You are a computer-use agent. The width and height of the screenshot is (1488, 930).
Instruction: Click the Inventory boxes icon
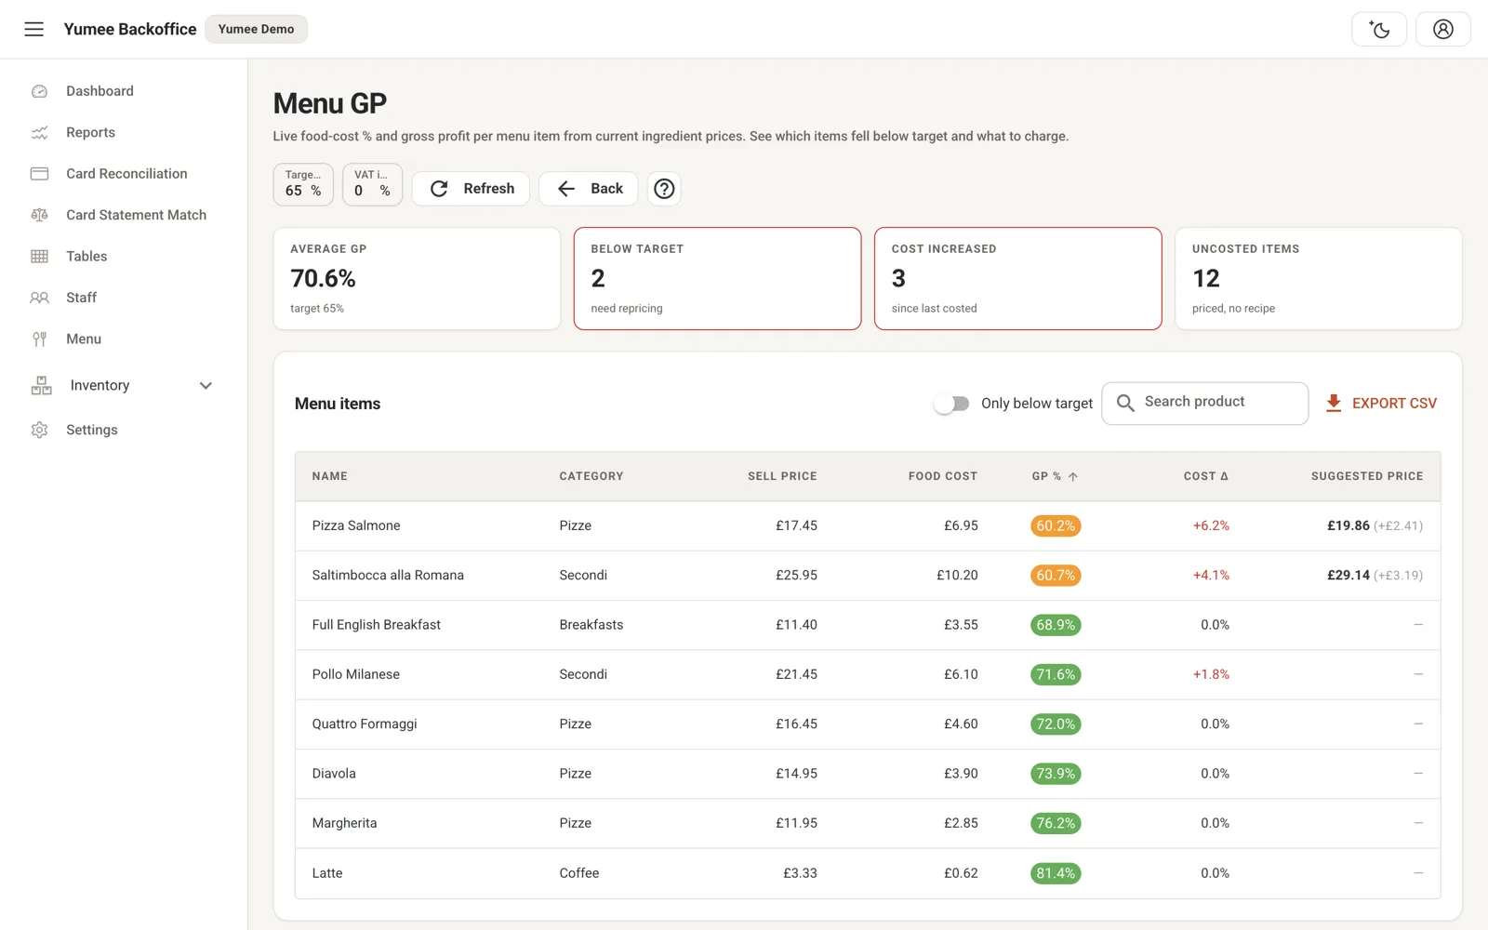[41, 385]
